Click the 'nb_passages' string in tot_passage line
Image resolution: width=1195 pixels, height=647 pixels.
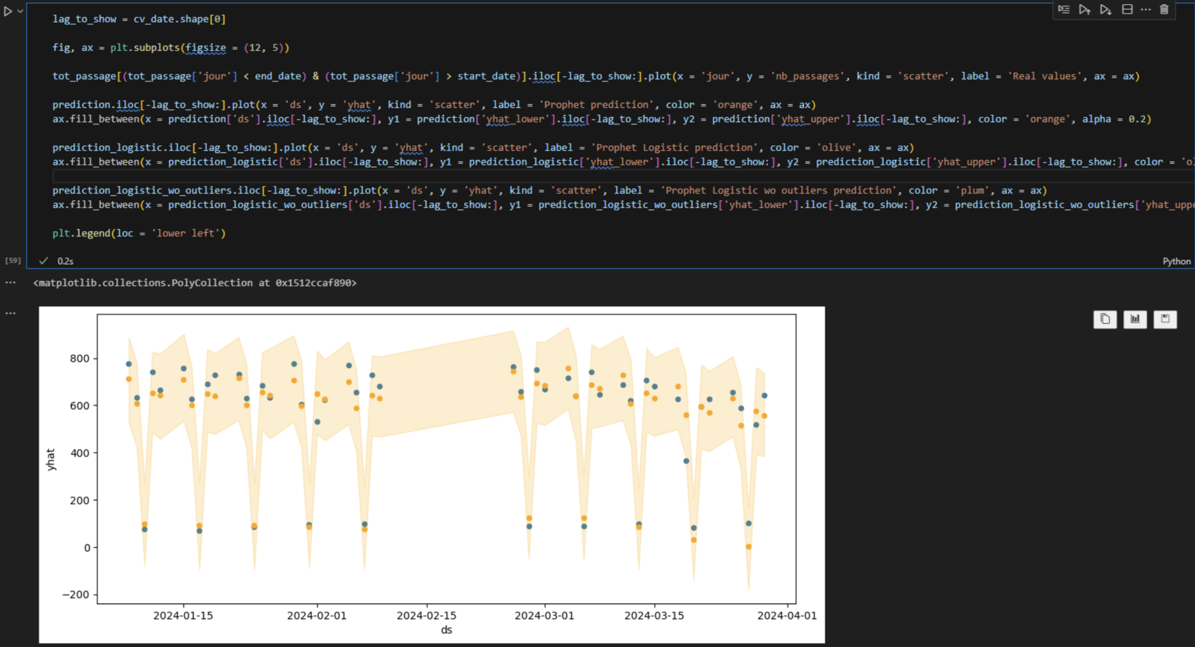click(x=807, y=77)
